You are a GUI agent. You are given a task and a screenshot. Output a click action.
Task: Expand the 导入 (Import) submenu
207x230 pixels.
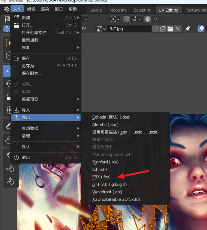point(46,110)
